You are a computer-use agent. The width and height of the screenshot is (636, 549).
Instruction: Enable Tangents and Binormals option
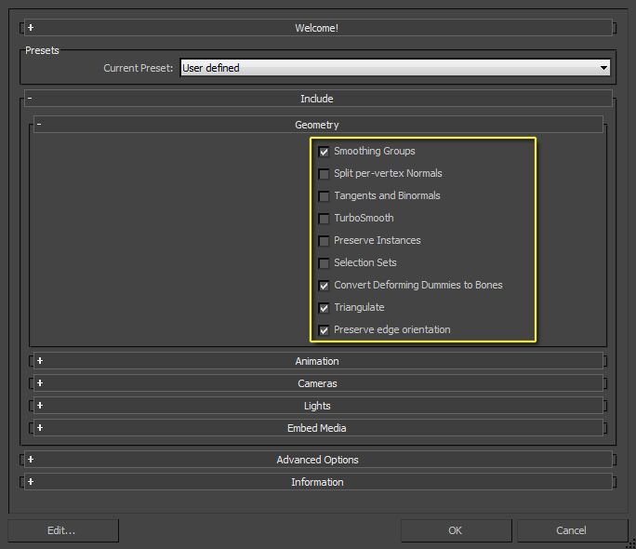(324, 196)
